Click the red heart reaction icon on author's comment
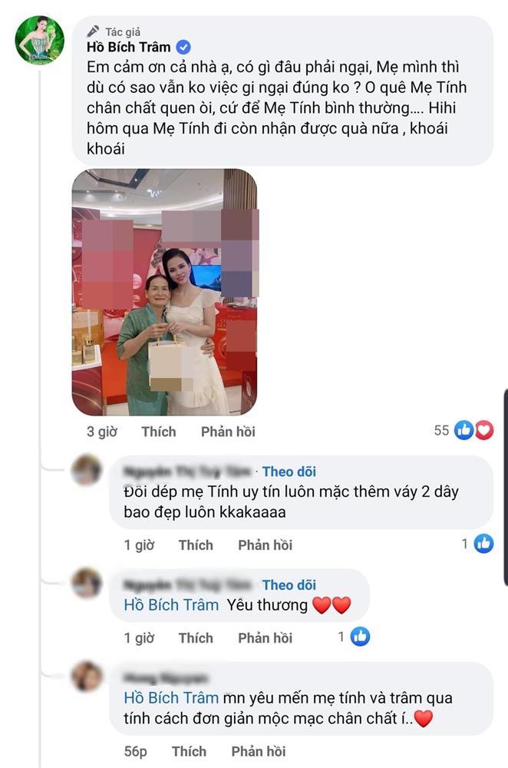The height and width of the screenshot is (768, 508). 483,430
